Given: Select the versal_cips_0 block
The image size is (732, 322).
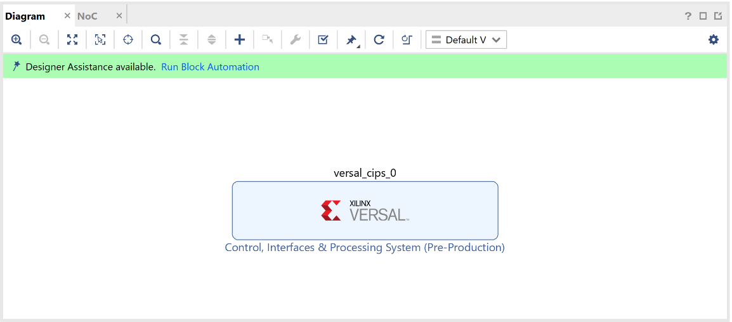Looking at the screenshot, I should [x=365, y=210].
